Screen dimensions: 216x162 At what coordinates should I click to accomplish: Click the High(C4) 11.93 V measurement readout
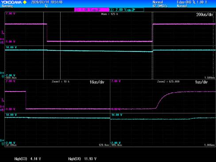pos(82,159)
